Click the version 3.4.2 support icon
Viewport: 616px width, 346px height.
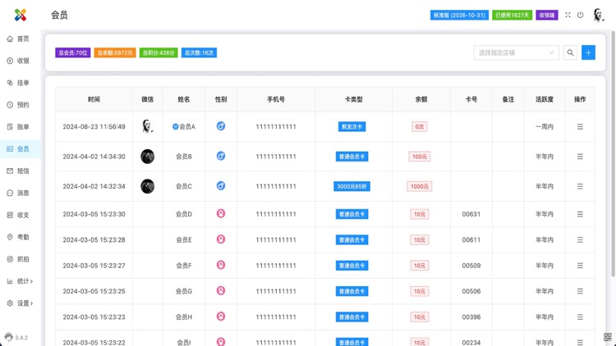click(9, 337)
